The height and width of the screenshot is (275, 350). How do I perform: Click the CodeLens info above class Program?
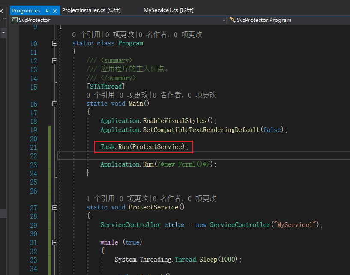[x=86, y=35]
